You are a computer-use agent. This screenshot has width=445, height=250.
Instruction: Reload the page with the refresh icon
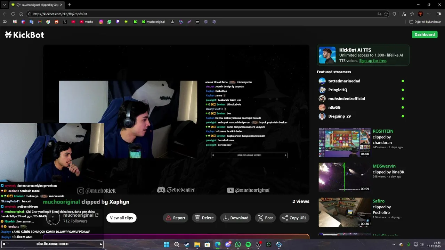[x=13, y=14]
